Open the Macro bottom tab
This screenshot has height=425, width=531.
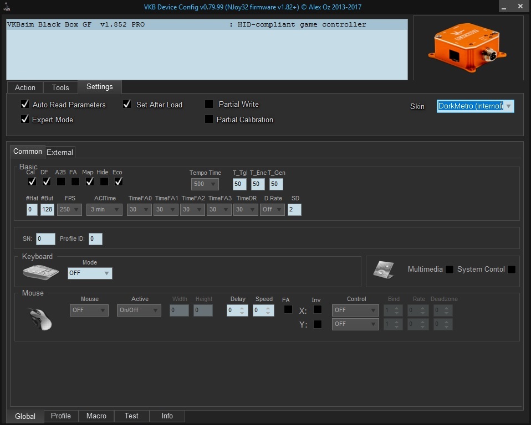pyautogui.click(x=96, y=416)
